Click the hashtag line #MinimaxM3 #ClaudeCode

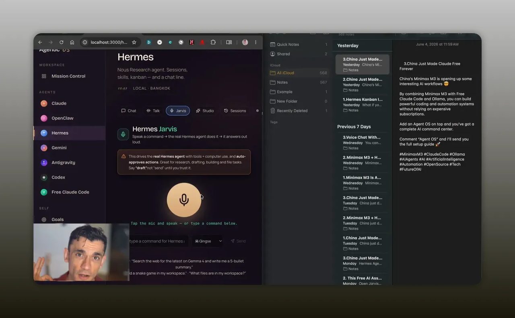pos(432,154)
